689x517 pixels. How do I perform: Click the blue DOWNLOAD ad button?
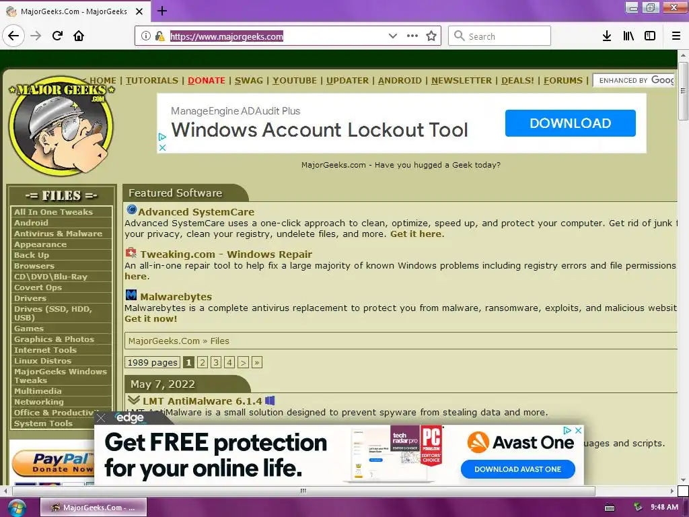pos(571,123)
